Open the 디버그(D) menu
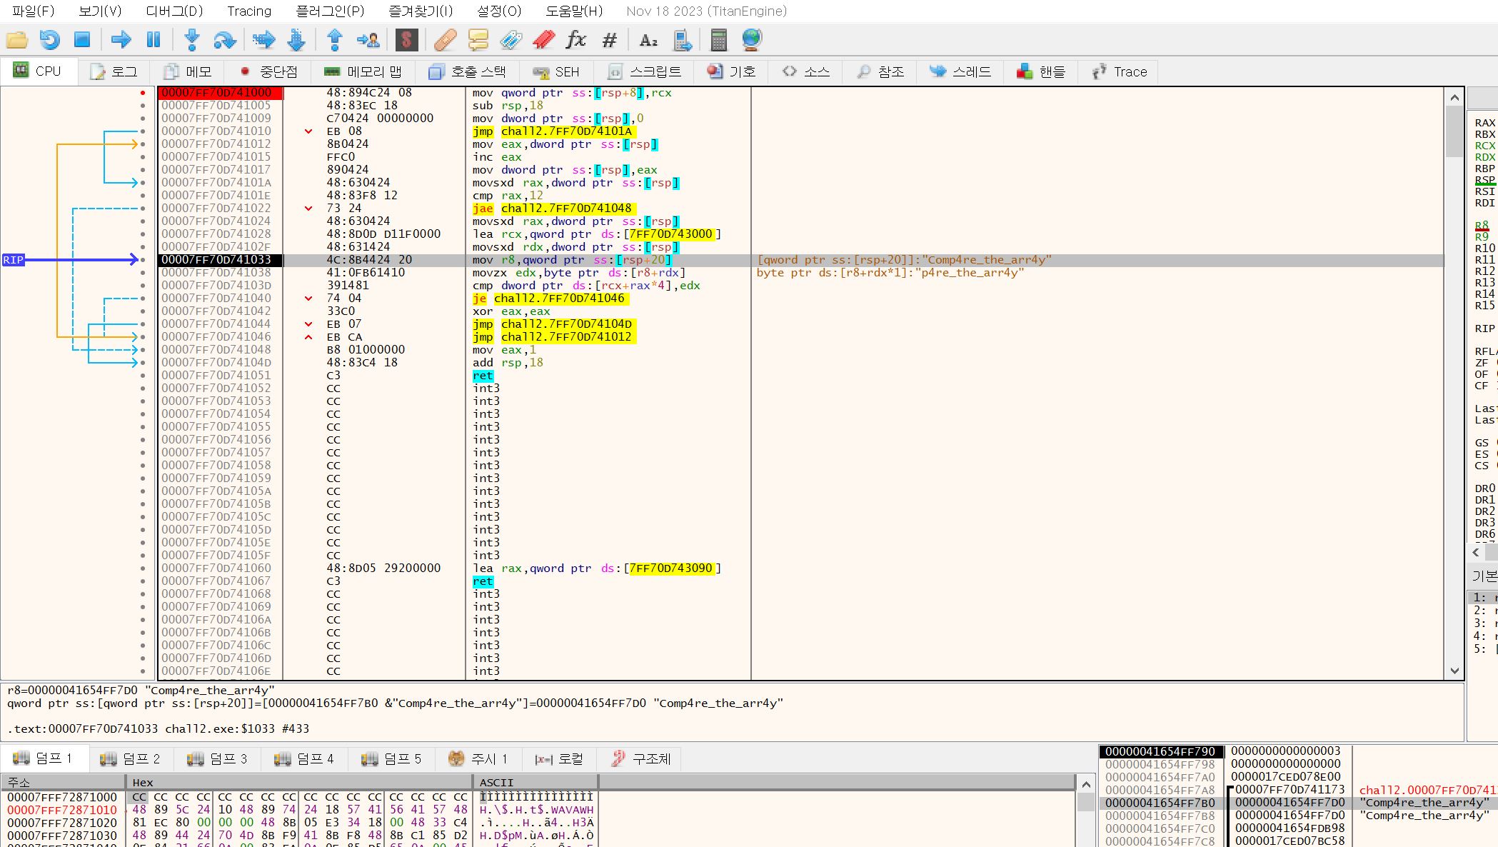This screenshot has width=1498, height=847. pyautogui.click(x=174, y=11)
